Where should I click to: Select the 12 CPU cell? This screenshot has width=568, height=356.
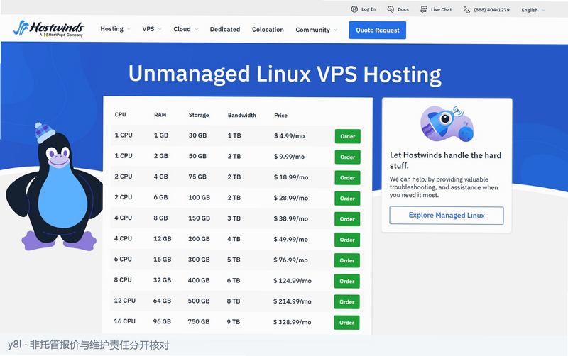(125, 301)
